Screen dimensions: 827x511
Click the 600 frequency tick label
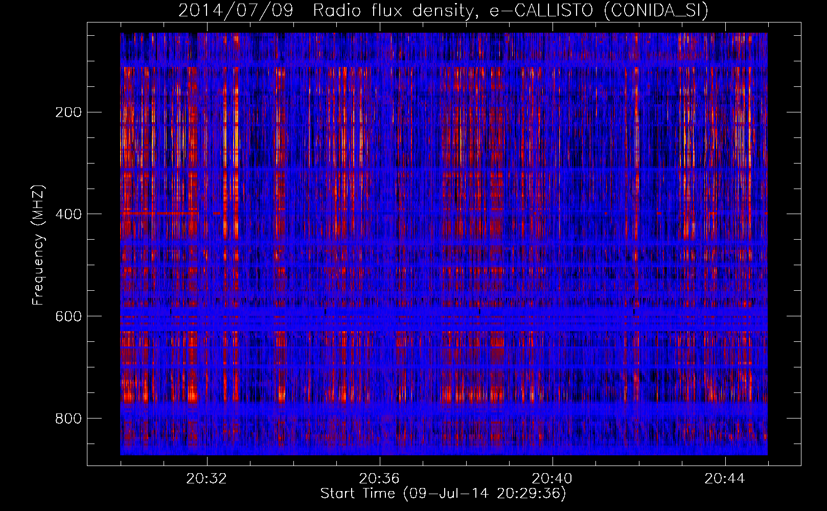tap(68, 316)
